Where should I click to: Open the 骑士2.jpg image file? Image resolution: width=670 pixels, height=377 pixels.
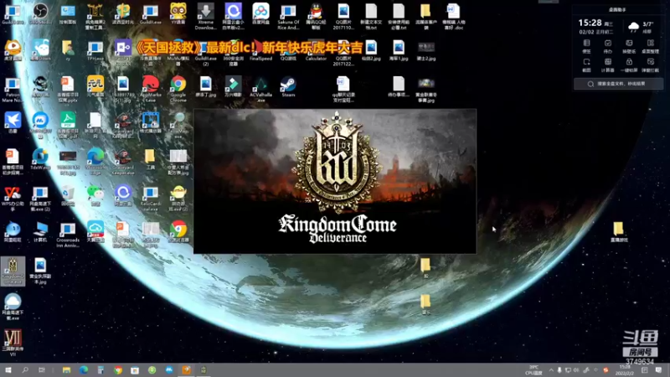(426, 50)
